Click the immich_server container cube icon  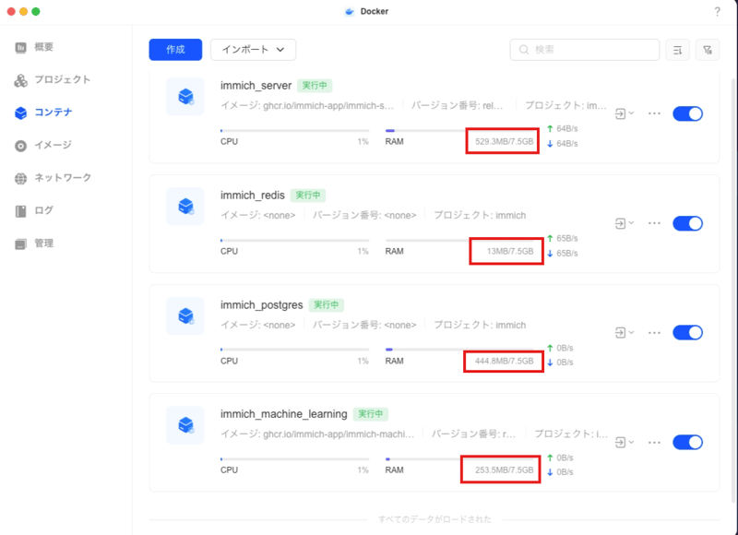pyautogui.click(x=185, y=97)
